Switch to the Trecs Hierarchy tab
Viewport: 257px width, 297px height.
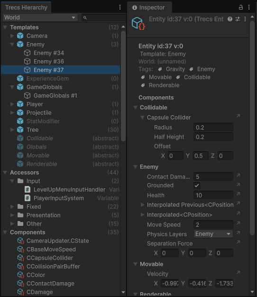pyautogui.click(x=26, y=8)
